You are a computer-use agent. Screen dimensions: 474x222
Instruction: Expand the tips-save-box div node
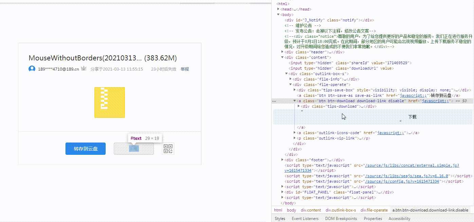pos(295,90)
